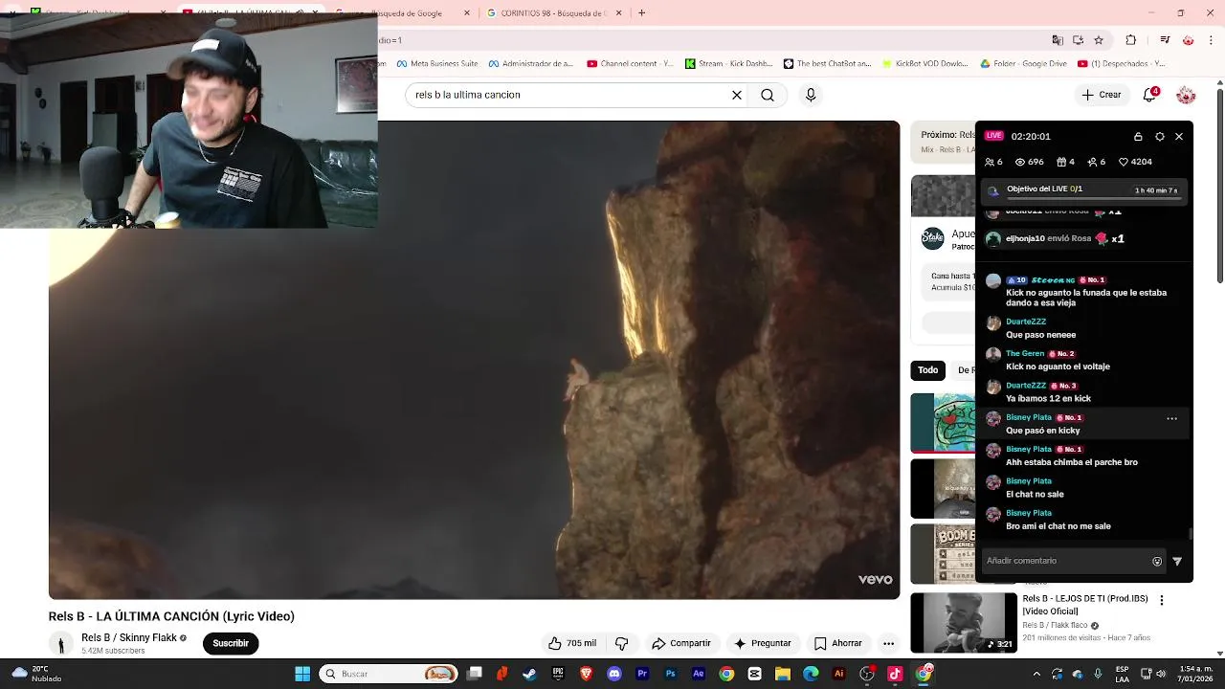Viewport: 1225px width, 689px height.
Task: Close the TikTok LIVE overlay panel
Action: 1179,137
